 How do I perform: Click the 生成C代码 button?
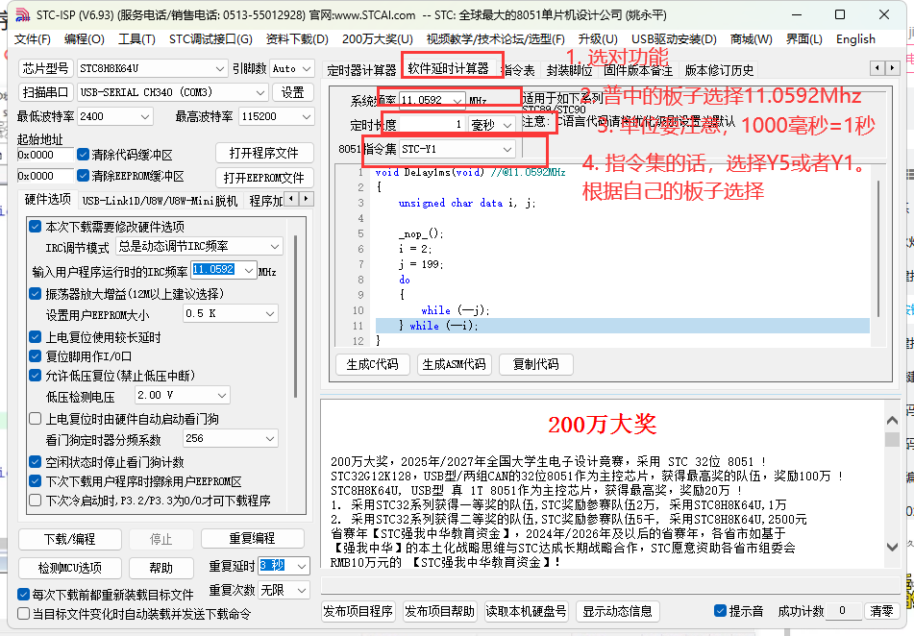(373, 364)
